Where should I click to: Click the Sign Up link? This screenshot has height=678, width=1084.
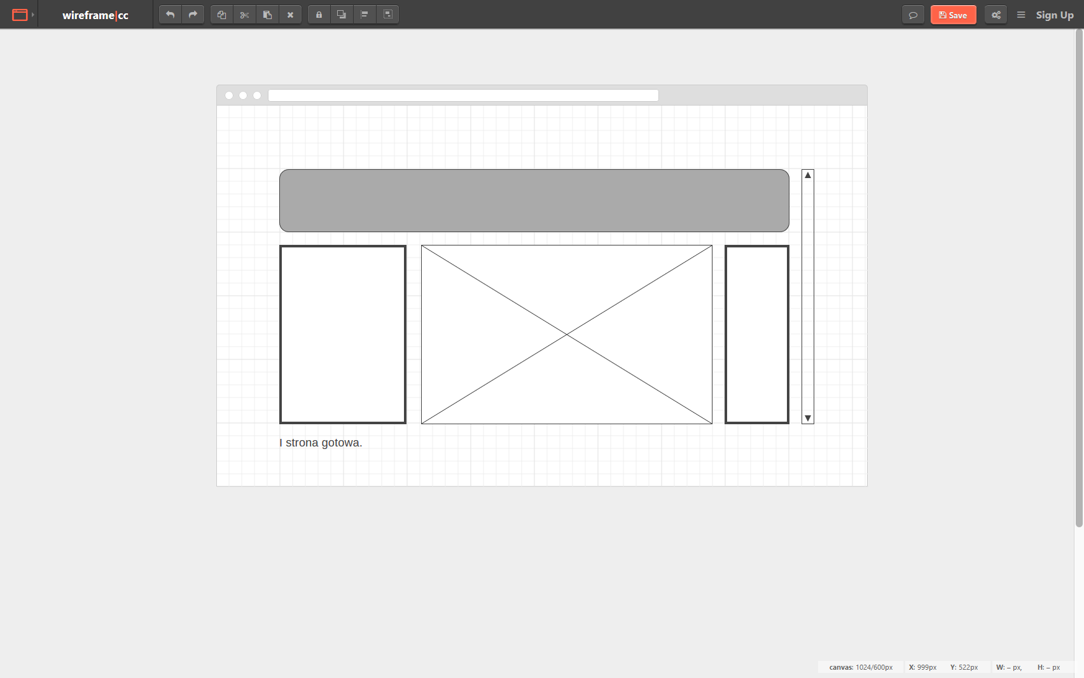[1054, 15]
